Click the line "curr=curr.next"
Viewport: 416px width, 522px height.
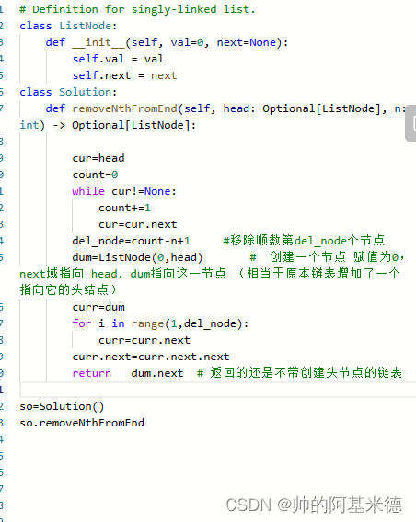(x=144, y=340)
